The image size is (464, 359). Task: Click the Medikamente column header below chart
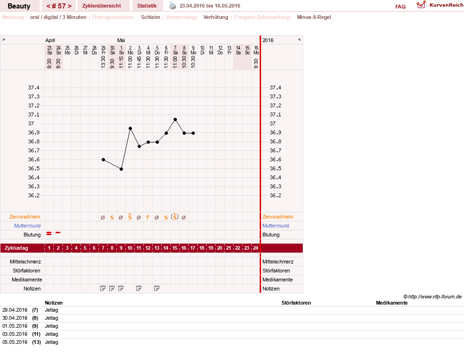(392, 303)
